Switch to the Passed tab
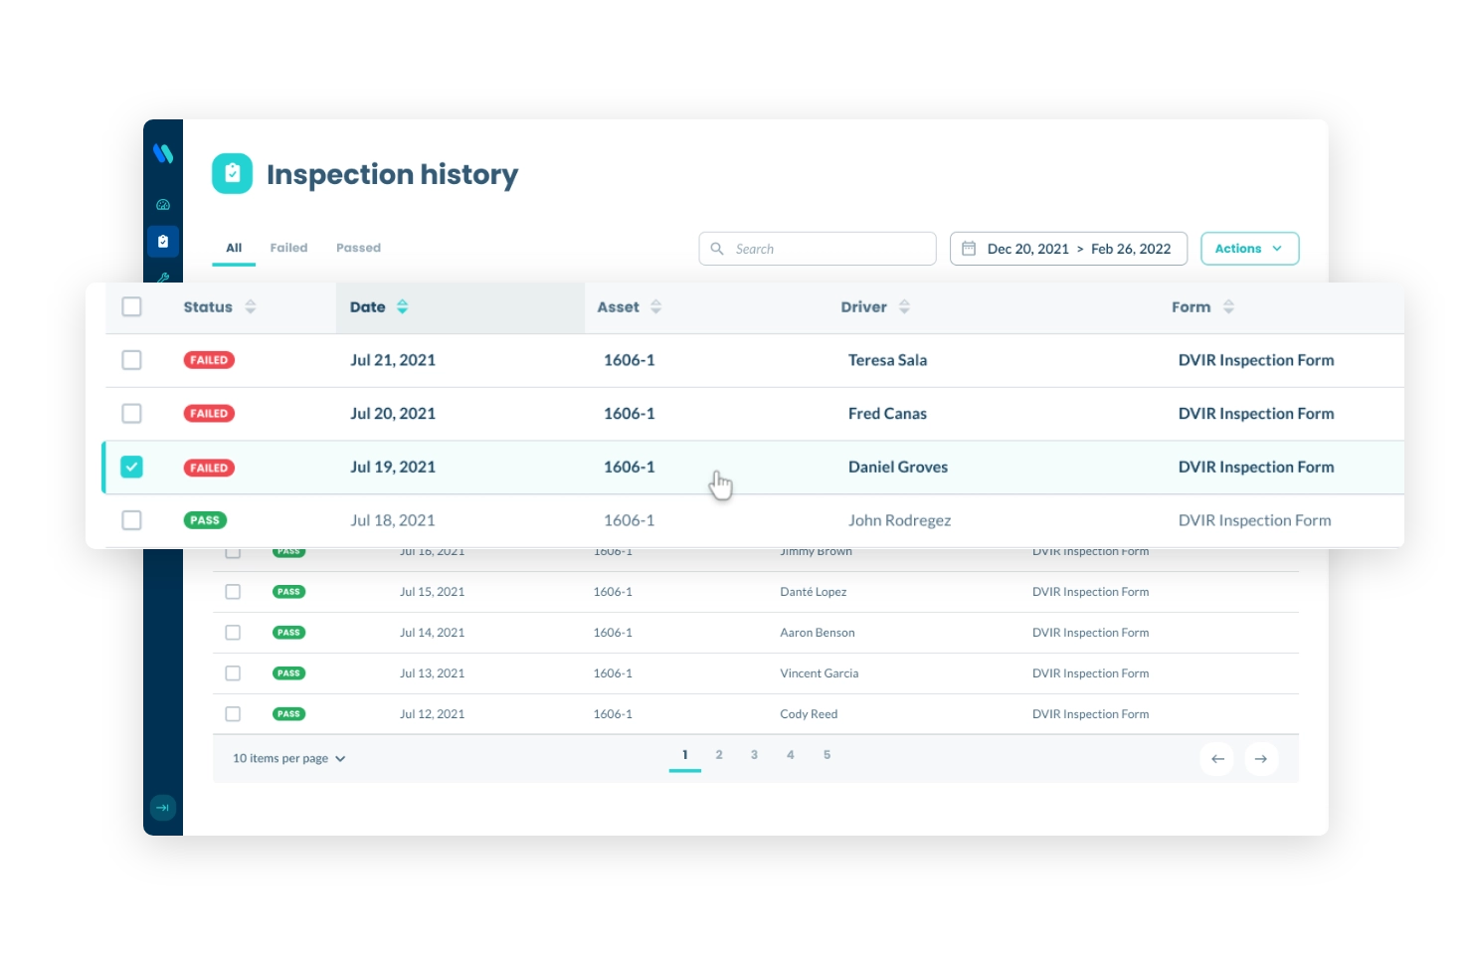 point(358,247)
